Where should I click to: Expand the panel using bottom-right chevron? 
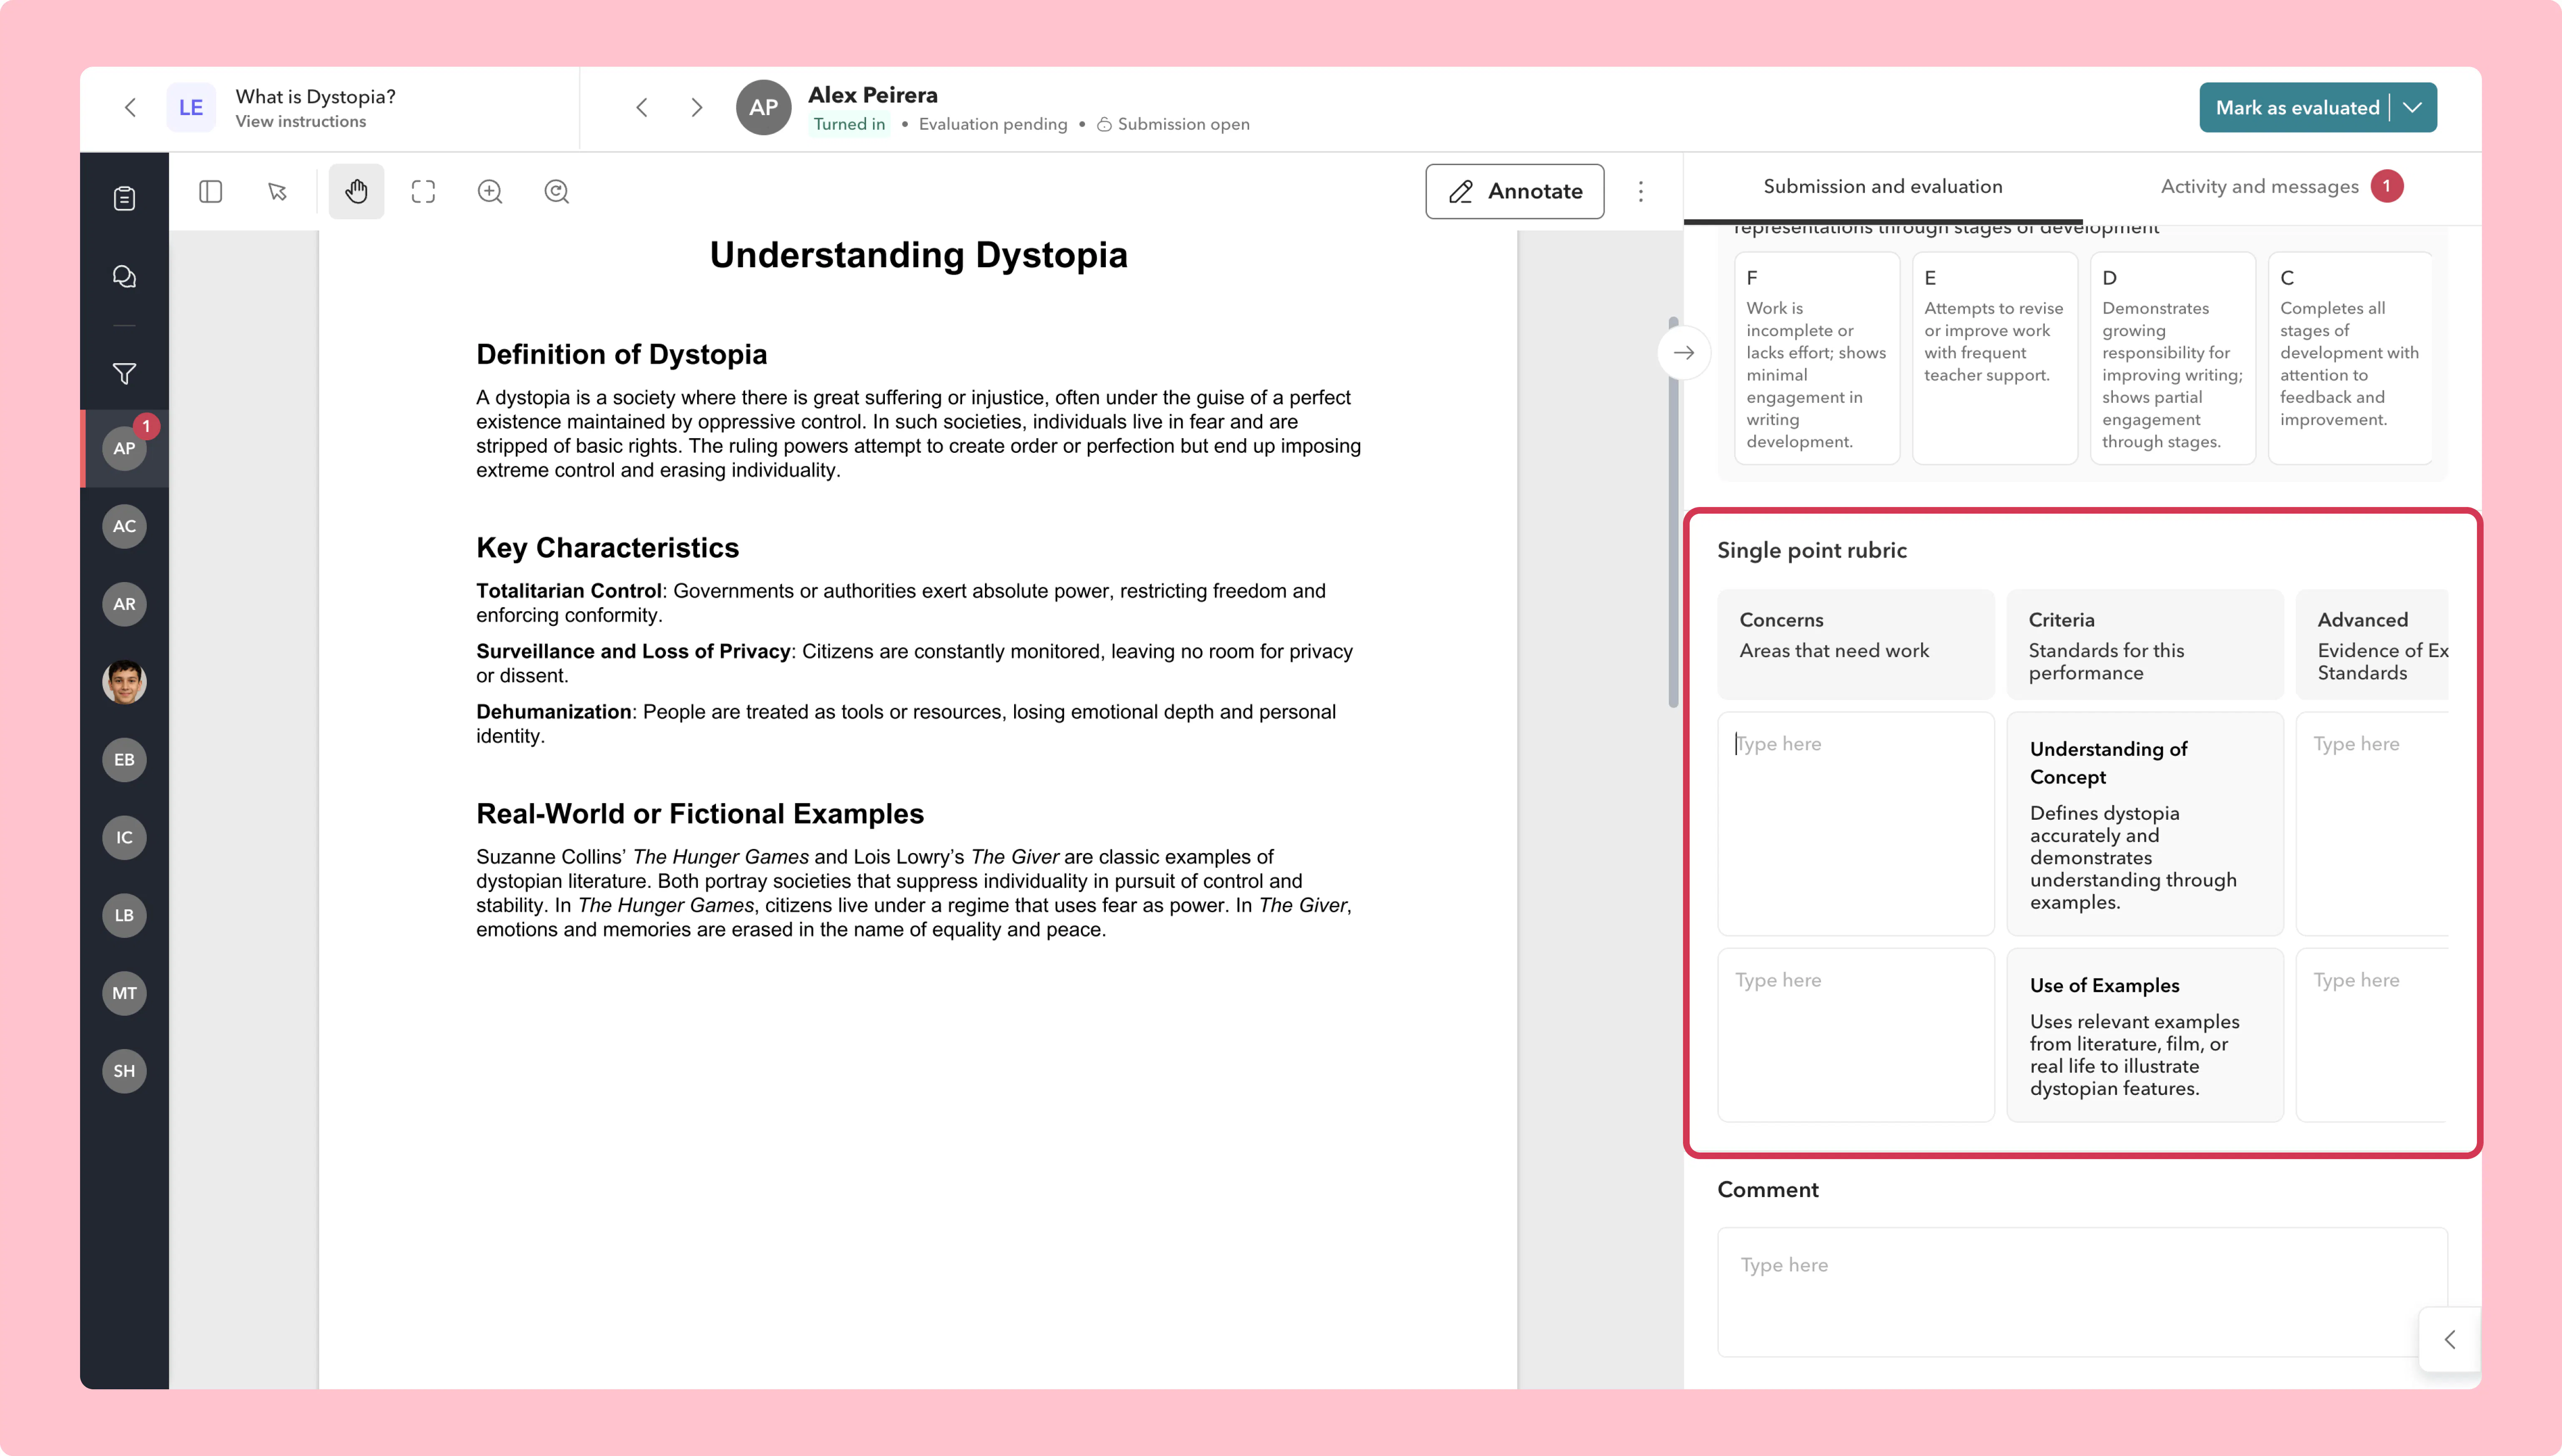pyautogui.click(x=2450, y=1340)
